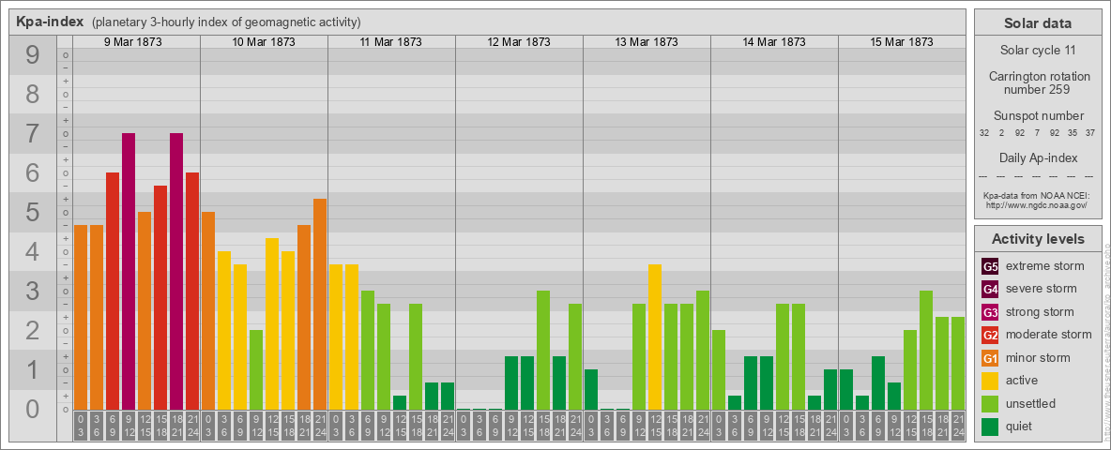Click the 14 Mar 0-3h light green bar
Screen dimensions: 1111x450
coord(719,370)
